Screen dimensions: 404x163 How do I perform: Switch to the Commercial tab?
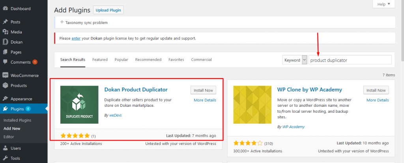pos(201,60)
